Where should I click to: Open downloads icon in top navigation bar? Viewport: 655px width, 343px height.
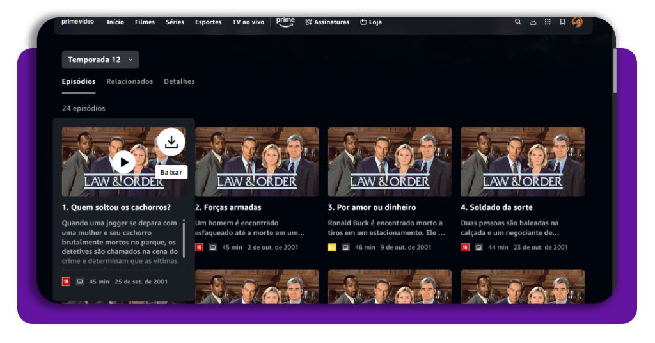533,22
